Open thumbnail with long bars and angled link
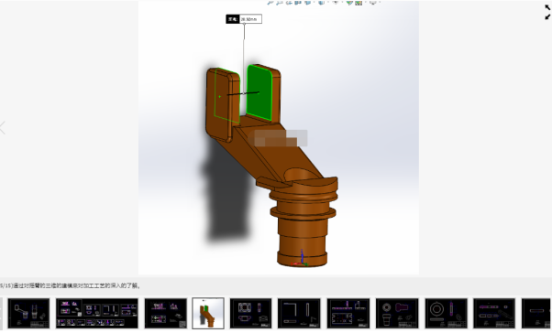This screenshot has width=552, height=333. coord(494,313)
